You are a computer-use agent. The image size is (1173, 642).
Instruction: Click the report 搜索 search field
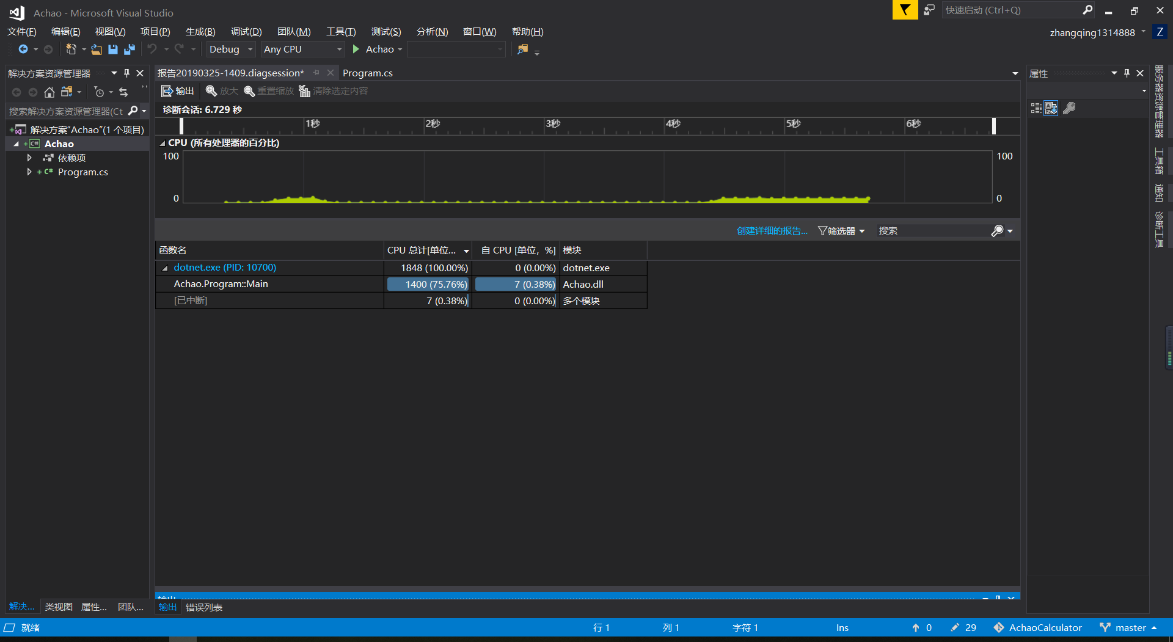(x=932, y=231)
